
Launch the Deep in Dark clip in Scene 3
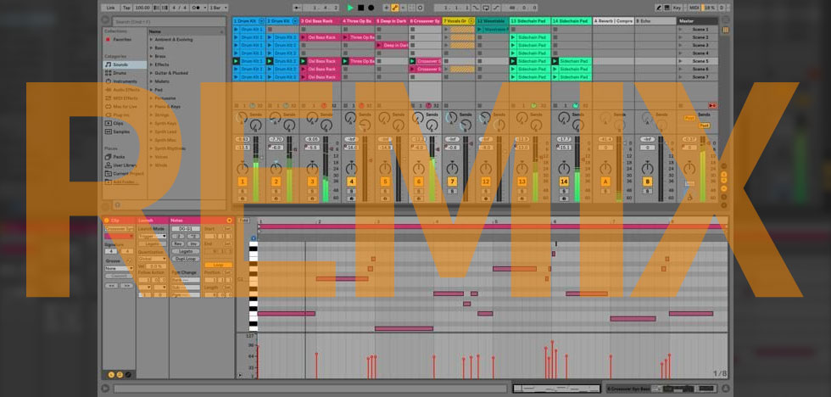pyautogui.click(x=380, y=45)
